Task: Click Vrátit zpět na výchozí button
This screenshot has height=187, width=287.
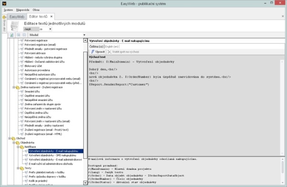Action: 123,52
